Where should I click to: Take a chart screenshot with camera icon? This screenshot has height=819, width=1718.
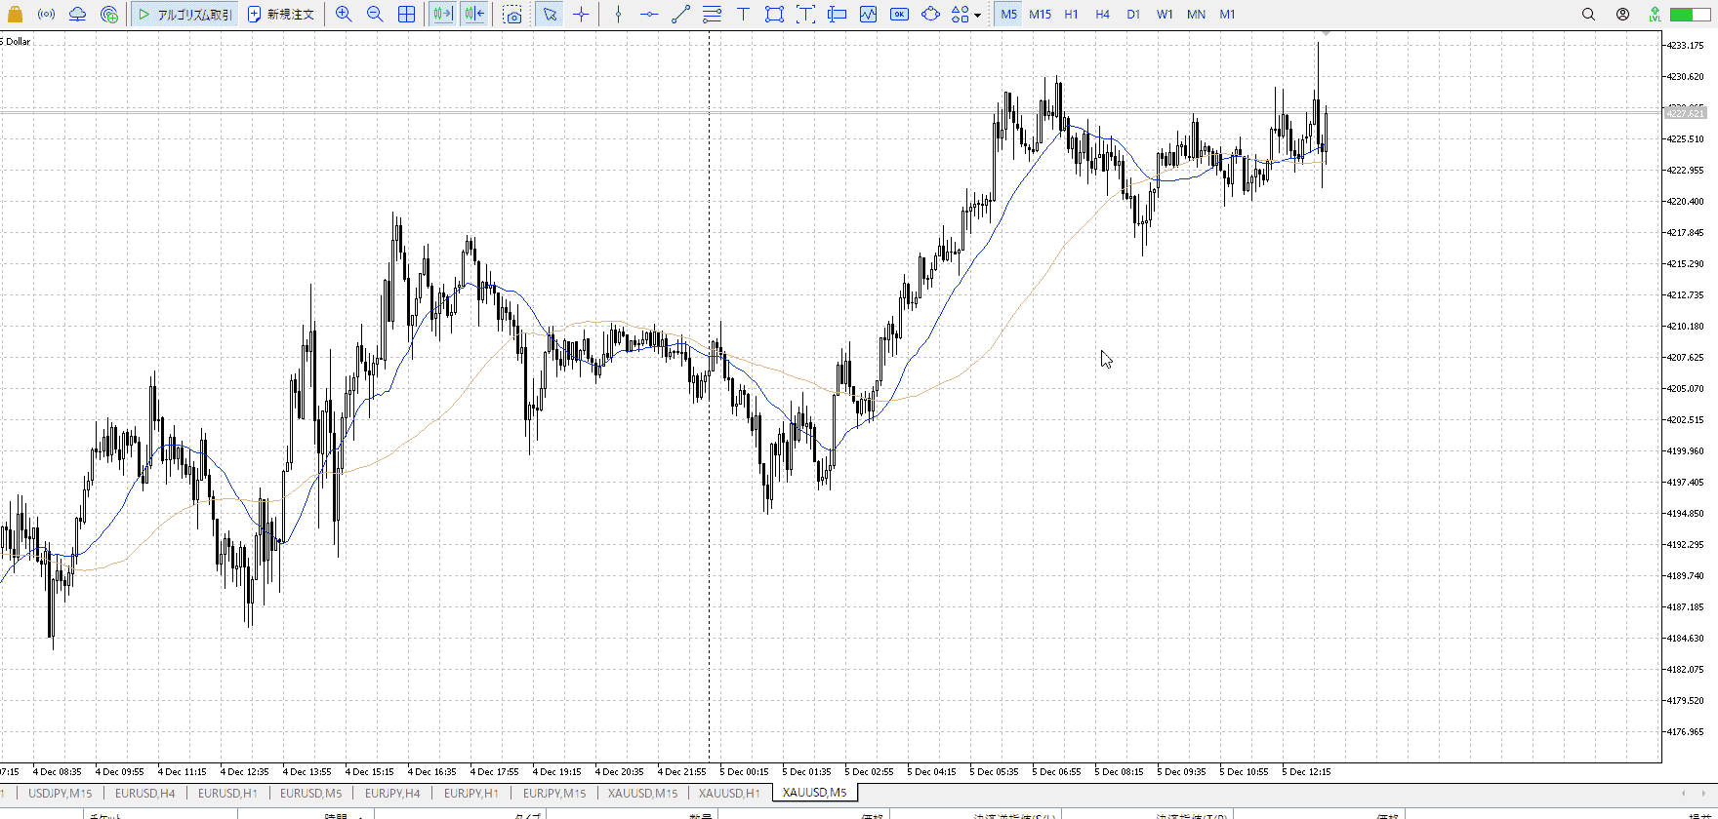pyautogui.click(x=512, y=15)
